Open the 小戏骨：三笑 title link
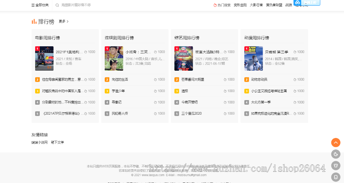 pos(138,52)
